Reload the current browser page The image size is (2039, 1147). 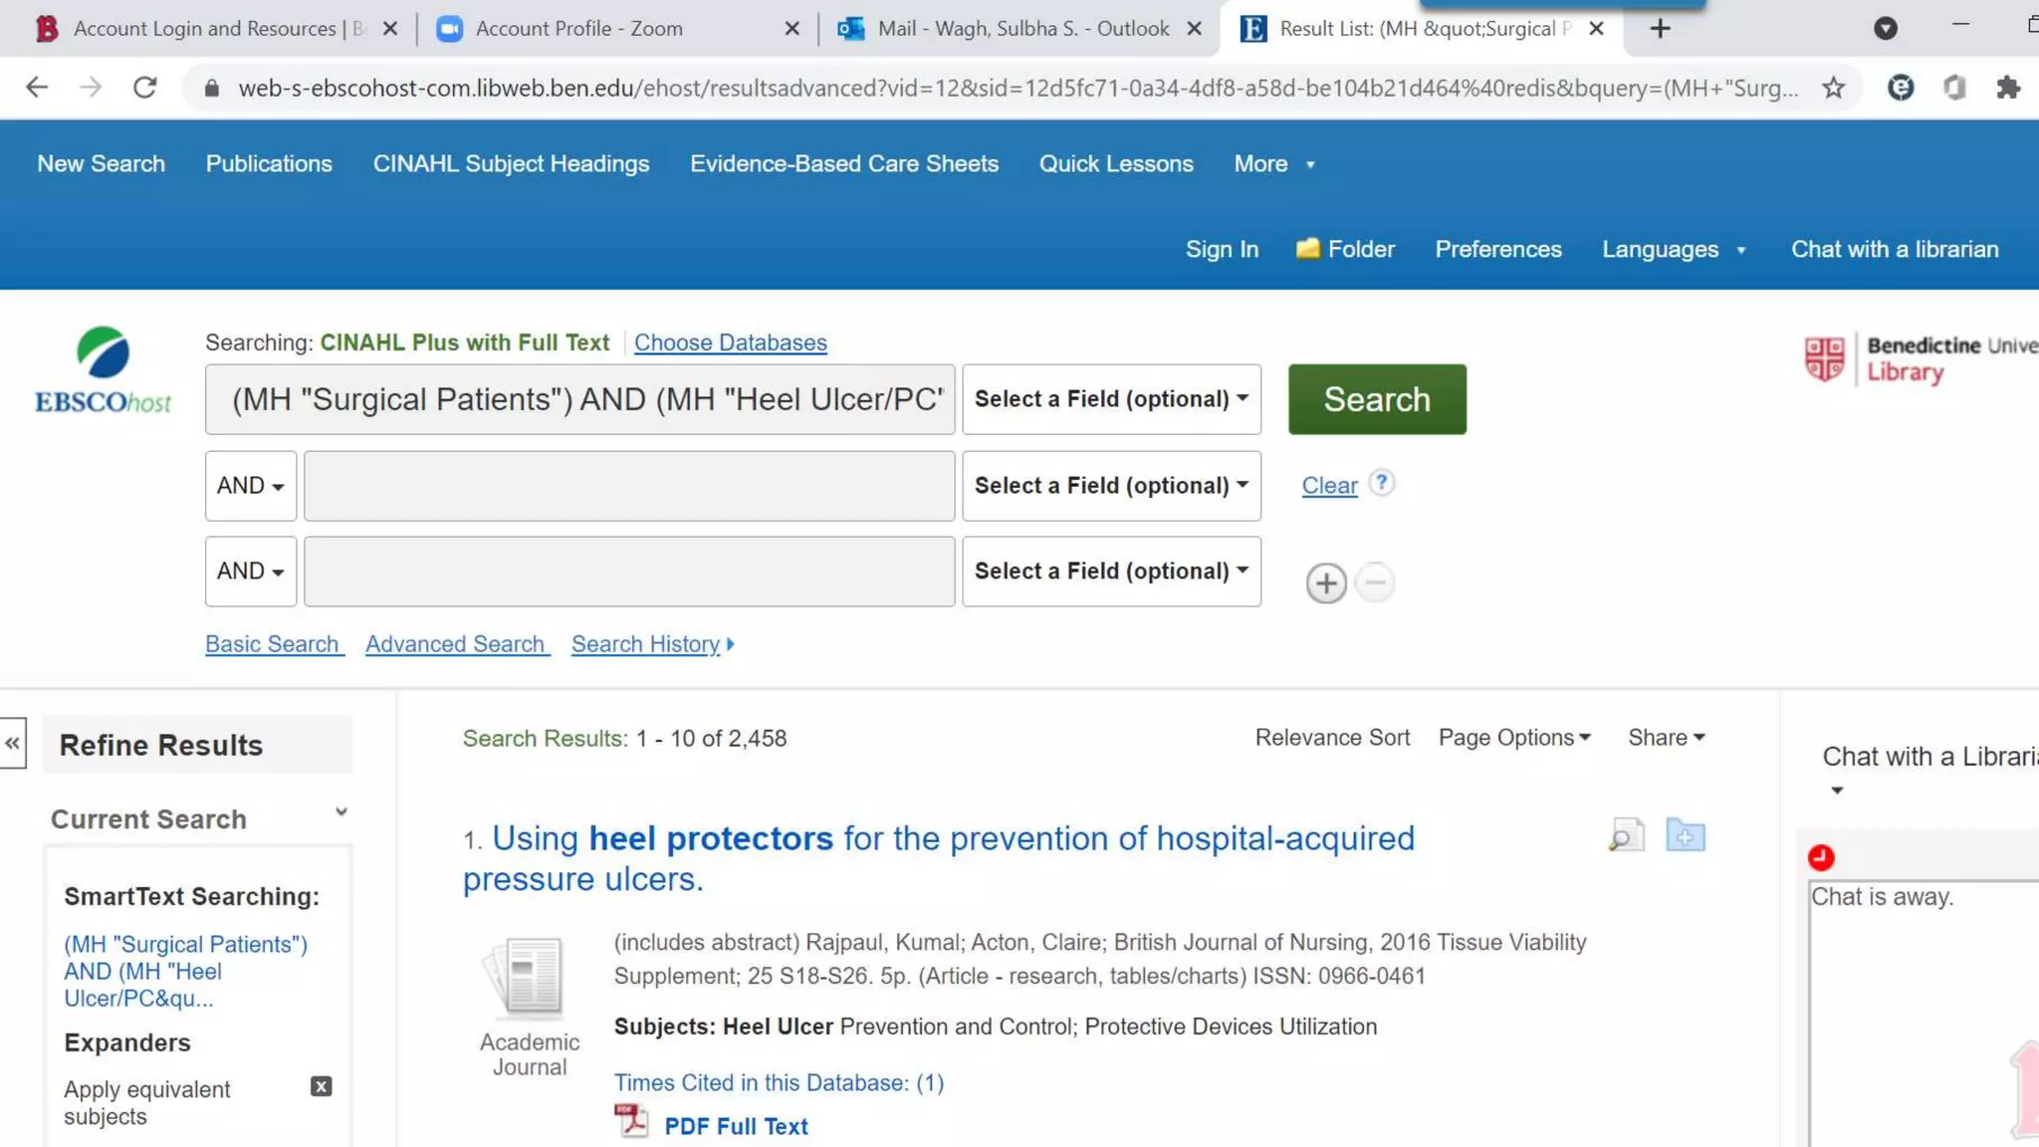(145, 88)
